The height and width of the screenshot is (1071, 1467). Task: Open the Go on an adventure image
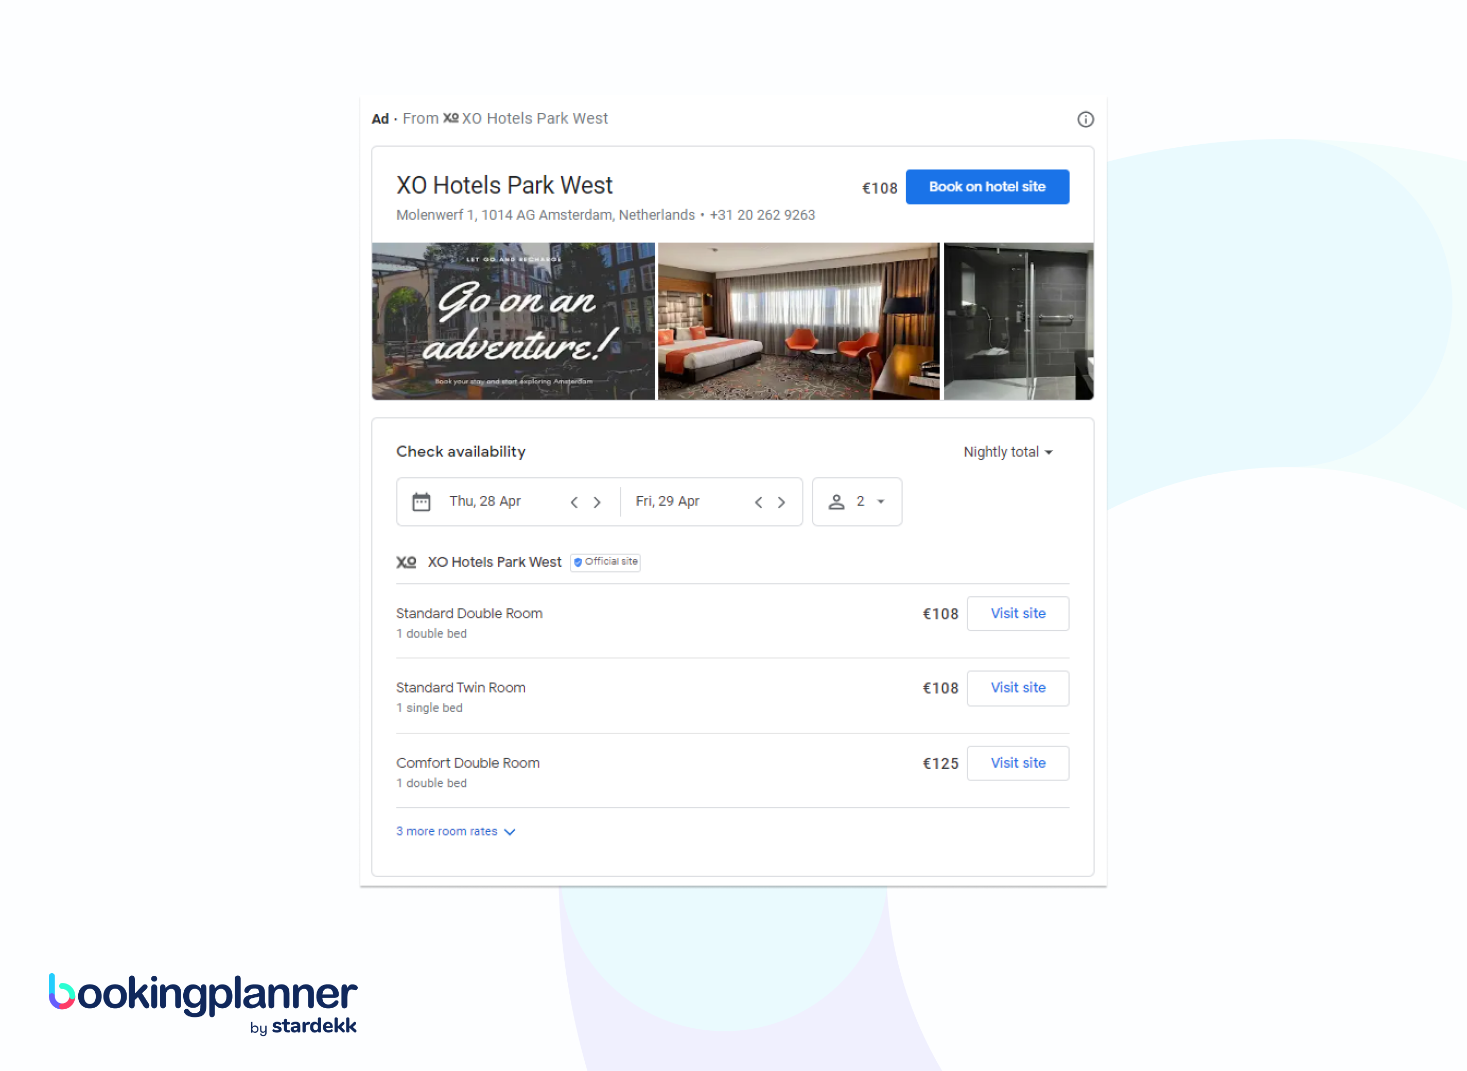point(513,321)
